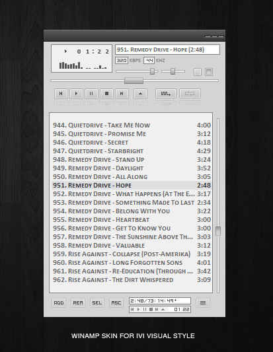Click the 01:22 time display
The width and height of the screenshot is (273, 352).
click(x=93, y=52)
